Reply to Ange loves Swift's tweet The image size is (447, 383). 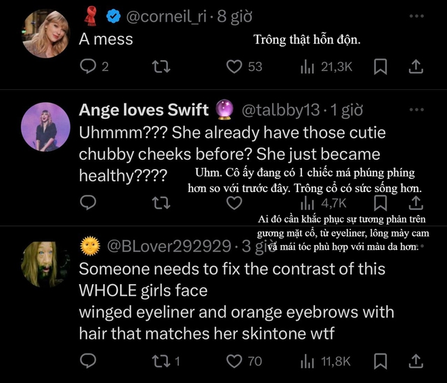tap(89, 202)
